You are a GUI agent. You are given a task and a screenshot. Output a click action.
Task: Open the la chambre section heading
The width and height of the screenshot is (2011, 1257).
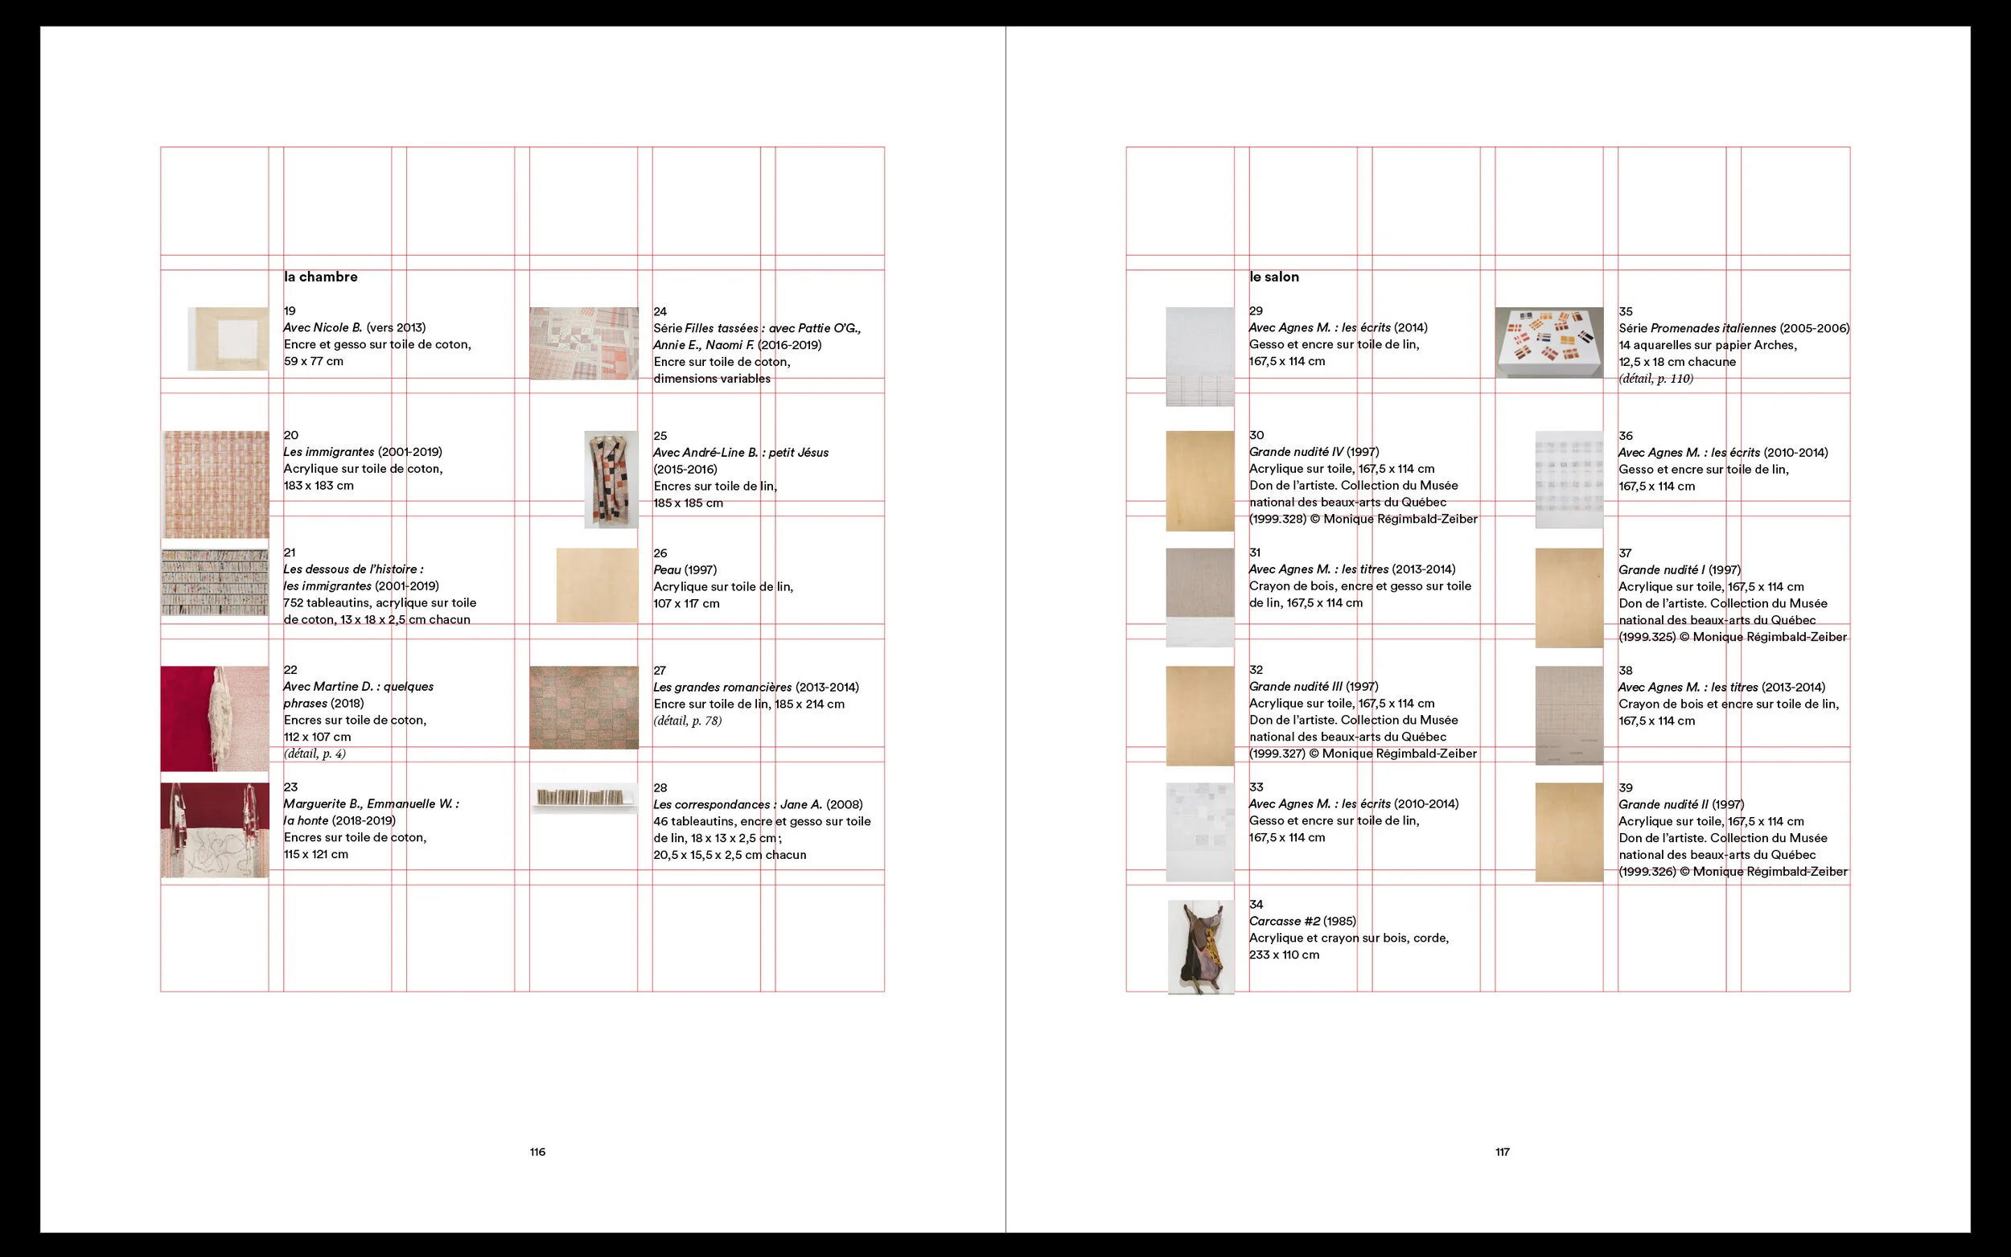(323, 276)
